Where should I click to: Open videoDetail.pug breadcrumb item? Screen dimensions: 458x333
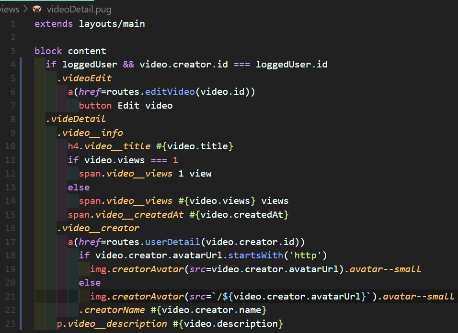point(79,10)
